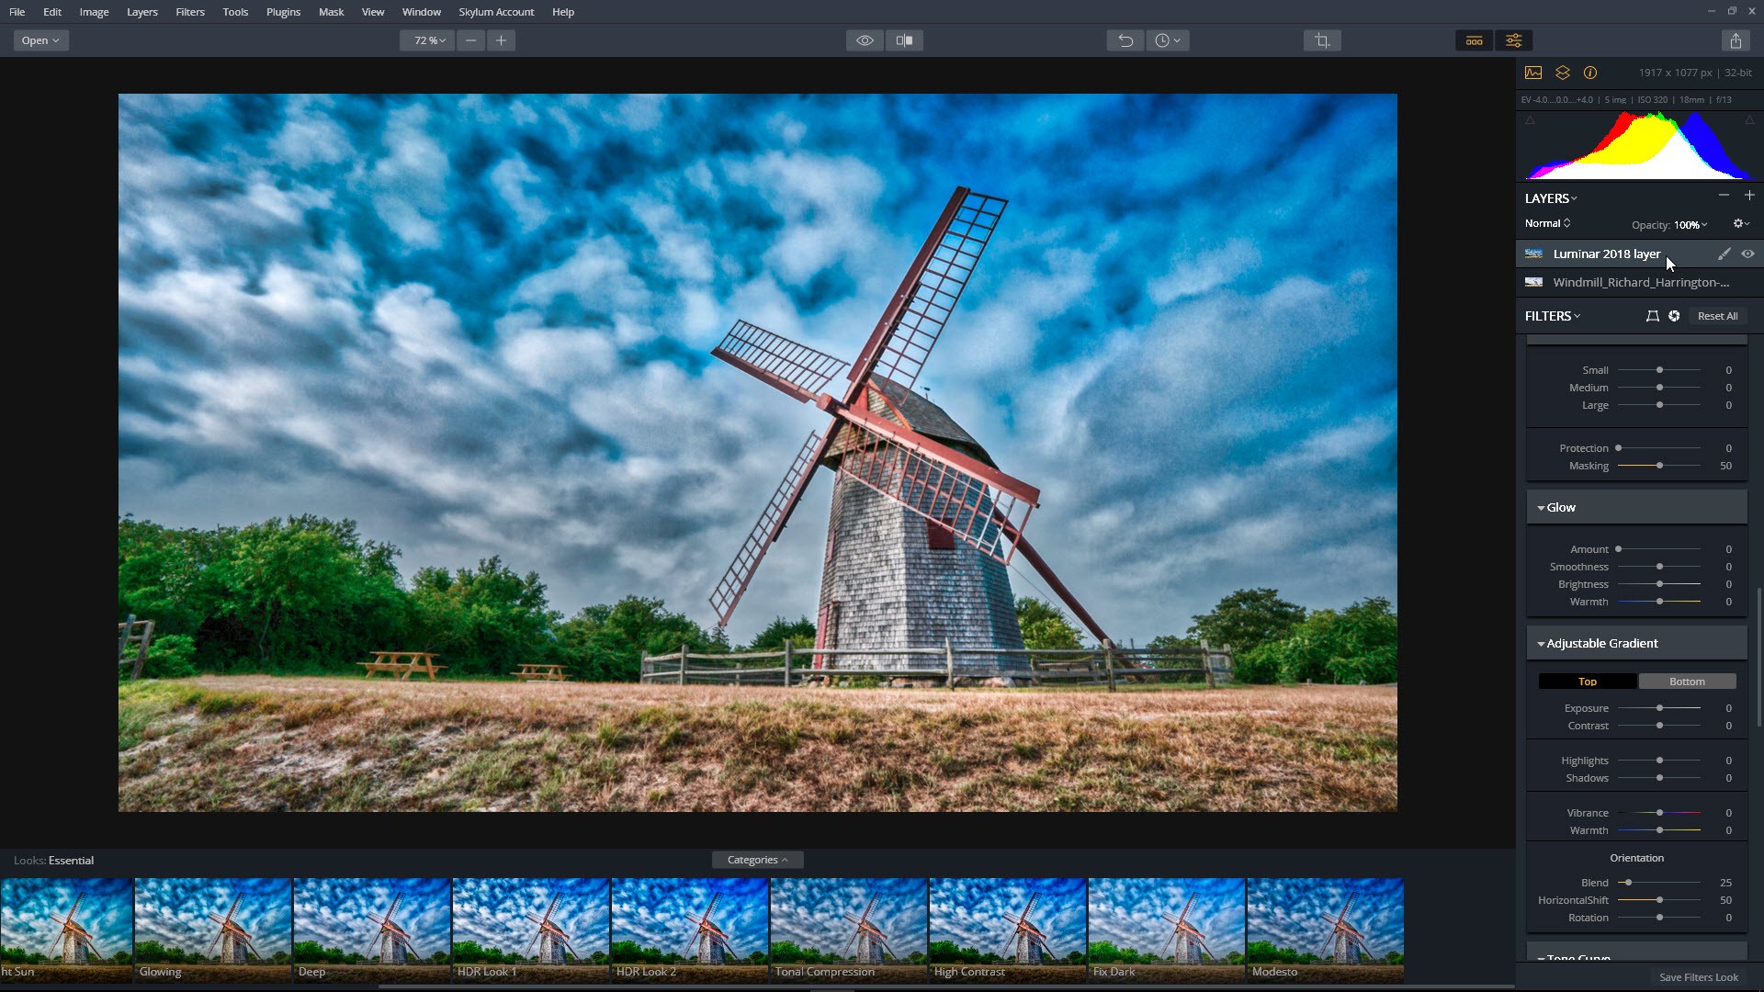Open the Filters menu
This screenshot has width=1764, height=992.
[189, 12]
